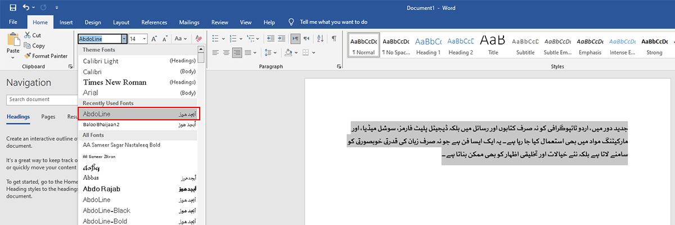This screenshot has width=675, height=225.
Task: Toggle Left-to-Right text direction
Action: tap(295, 39)
